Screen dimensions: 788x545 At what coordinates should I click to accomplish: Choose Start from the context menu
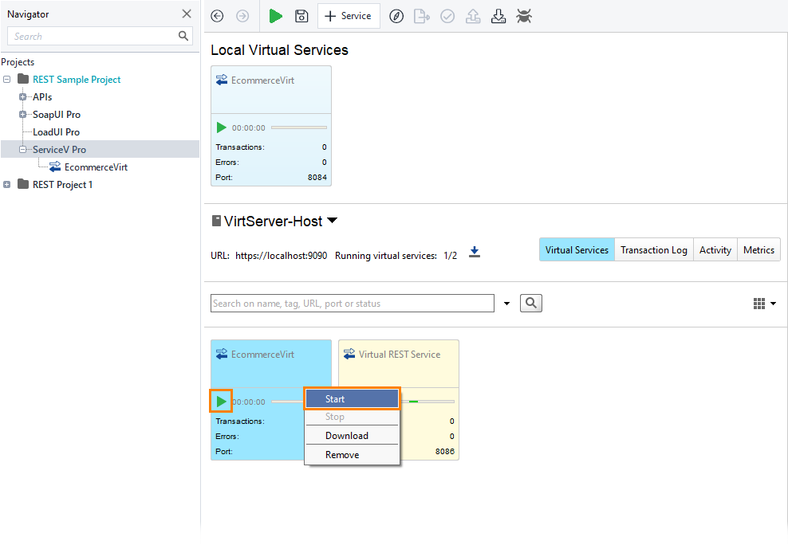pos(352,399)
